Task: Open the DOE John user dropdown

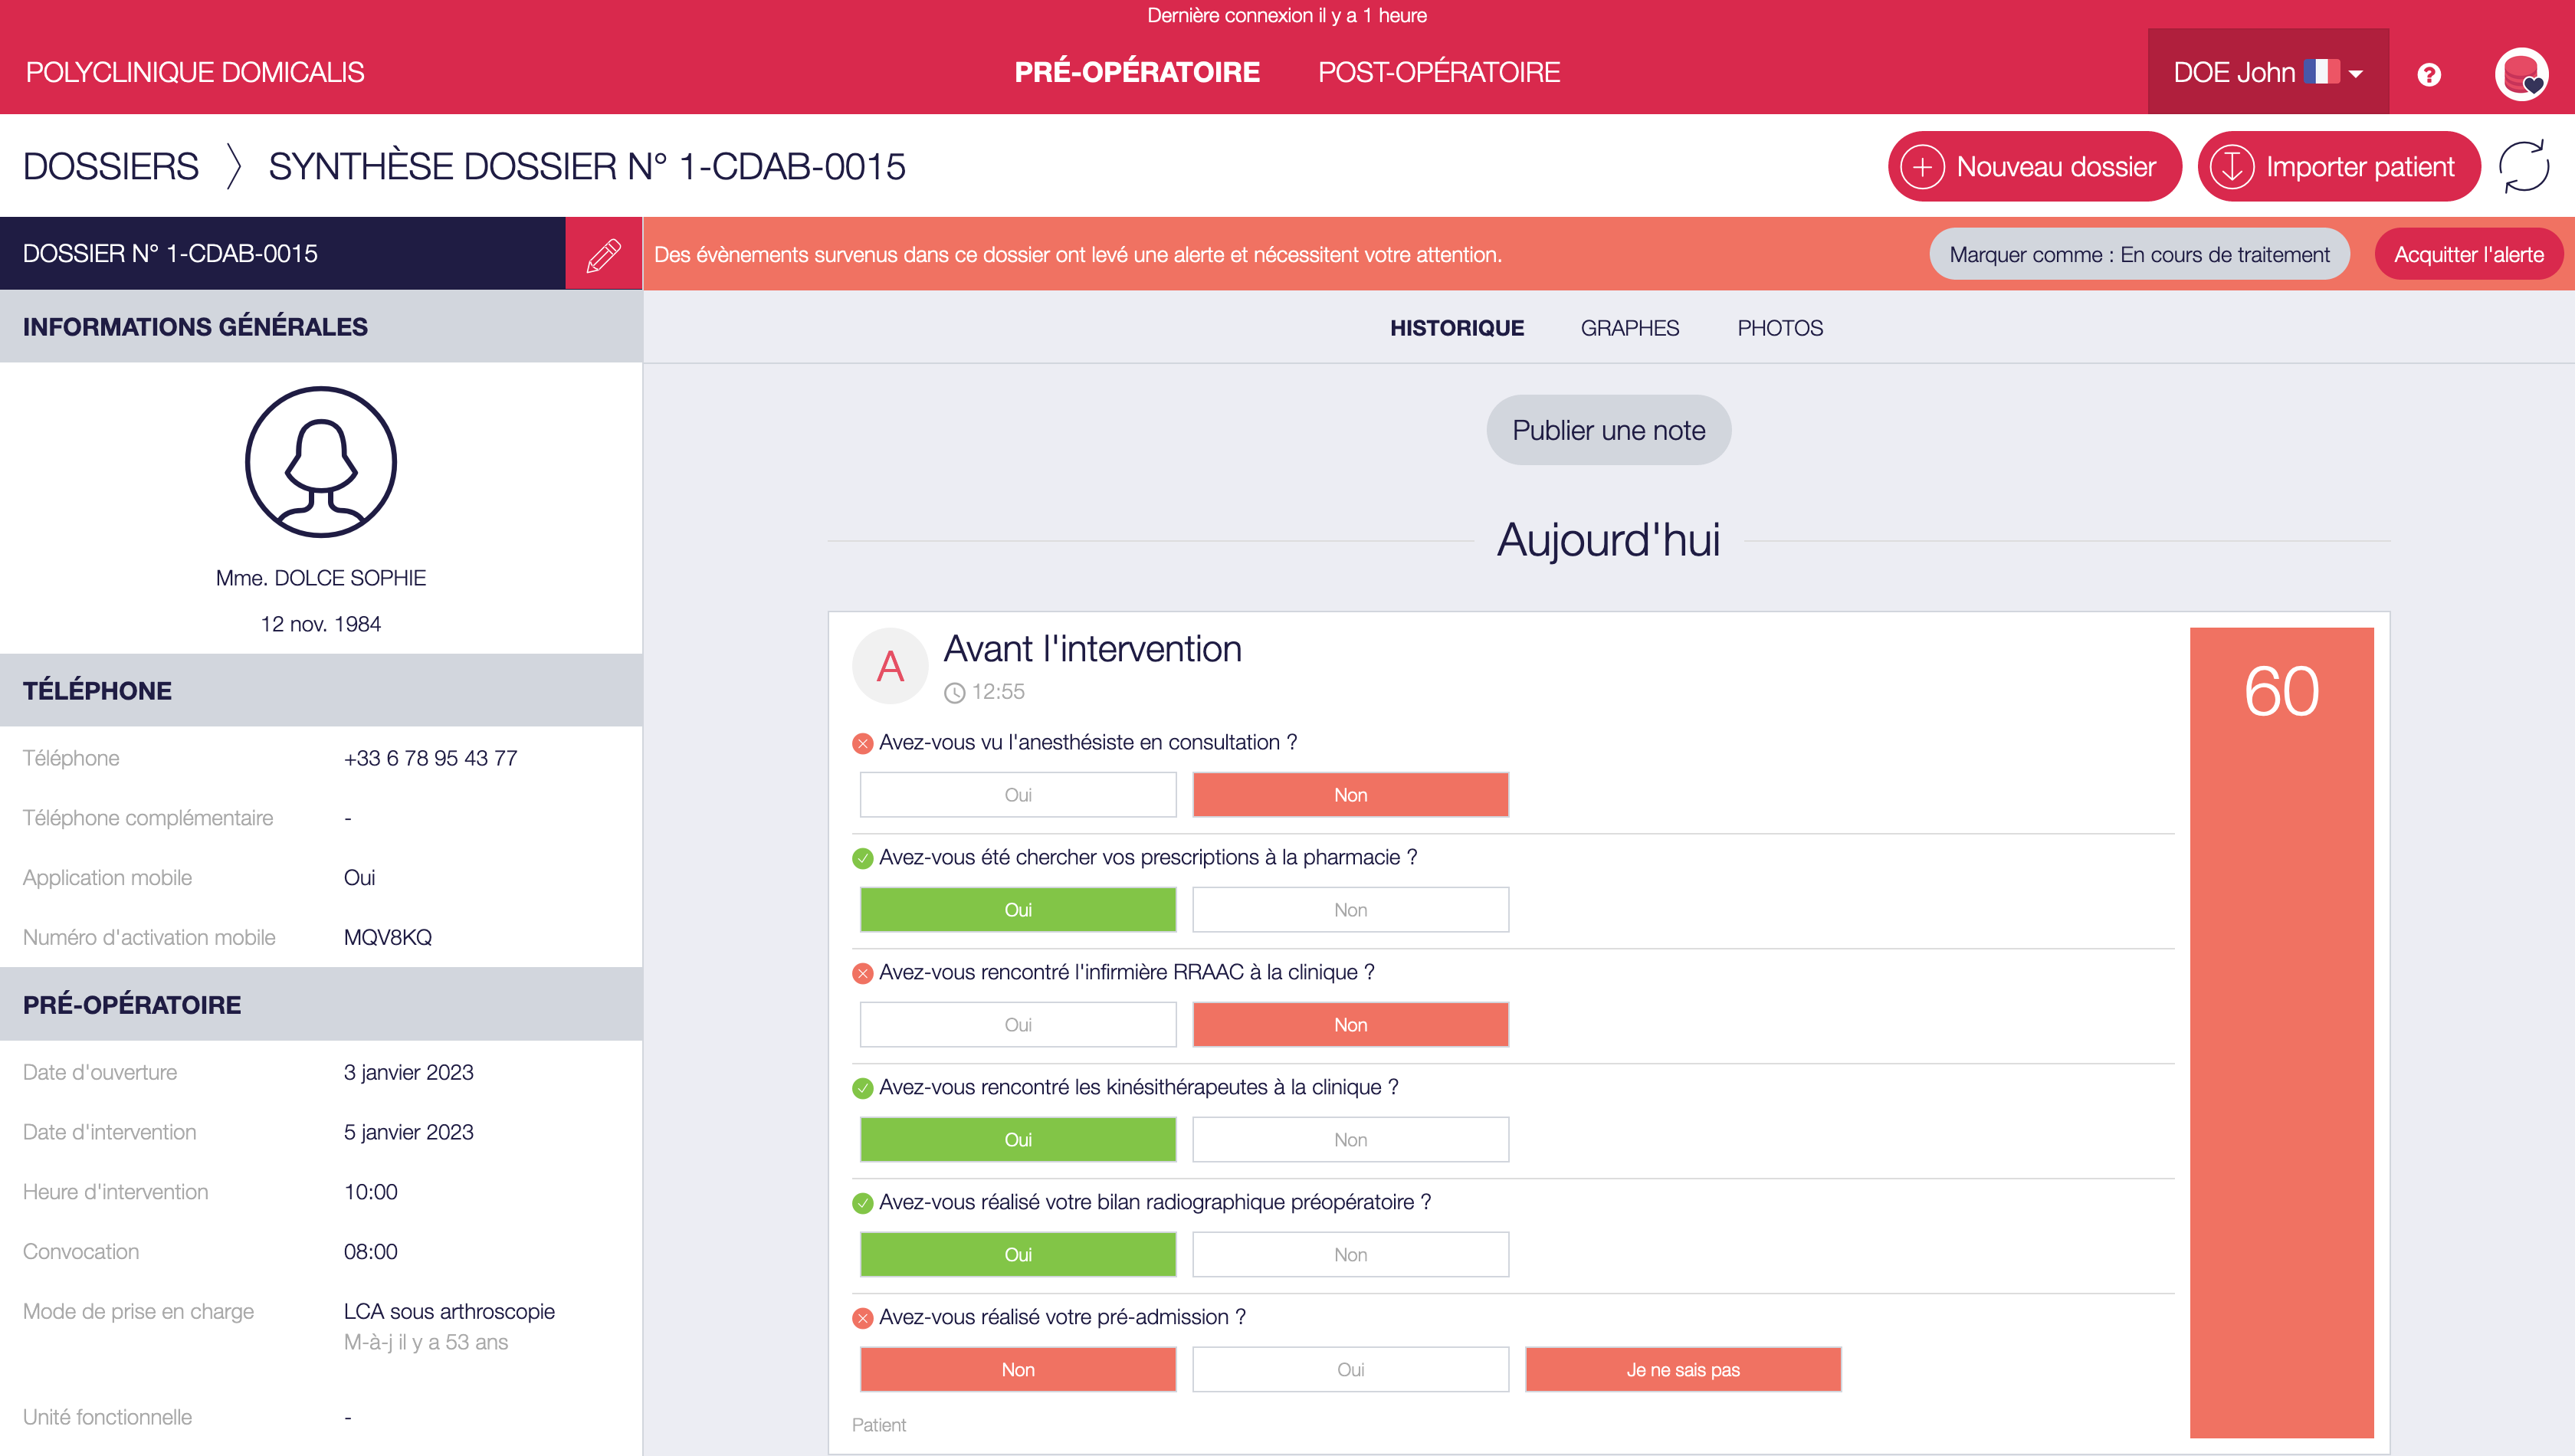Action: click(2267, 72)
